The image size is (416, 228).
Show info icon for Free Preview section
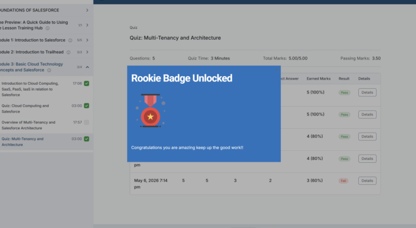pyautogui.click(x=47, y=28)
